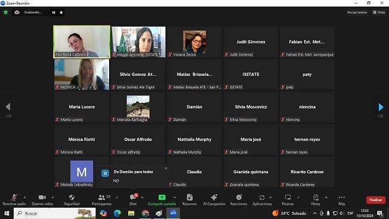Toggle Reactivar audio microphone
The height and width of the screenshot is (219, 389).
pos(14,199)
